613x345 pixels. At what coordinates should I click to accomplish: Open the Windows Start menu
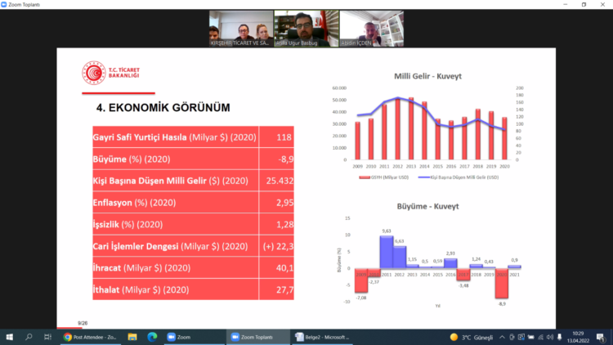point(9,337)
